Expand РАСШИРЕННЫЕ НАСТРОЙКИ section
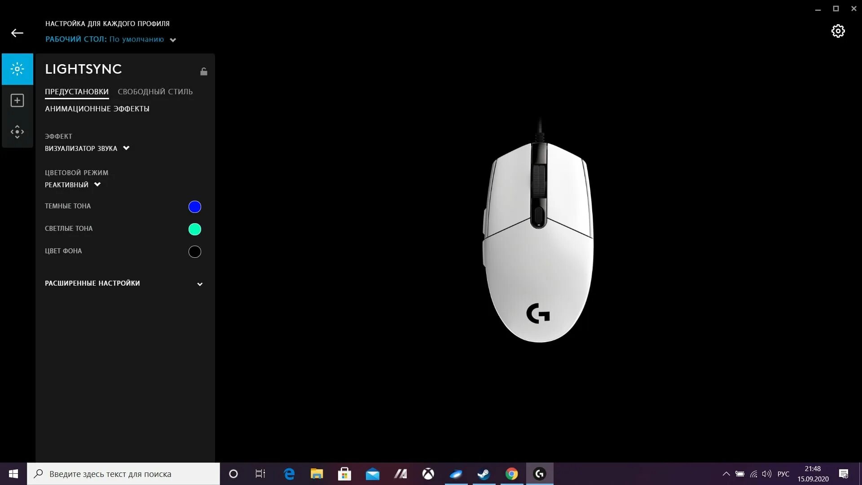This screenshot has width=862, height=485. pyautogui.click(x=123, y=283)
